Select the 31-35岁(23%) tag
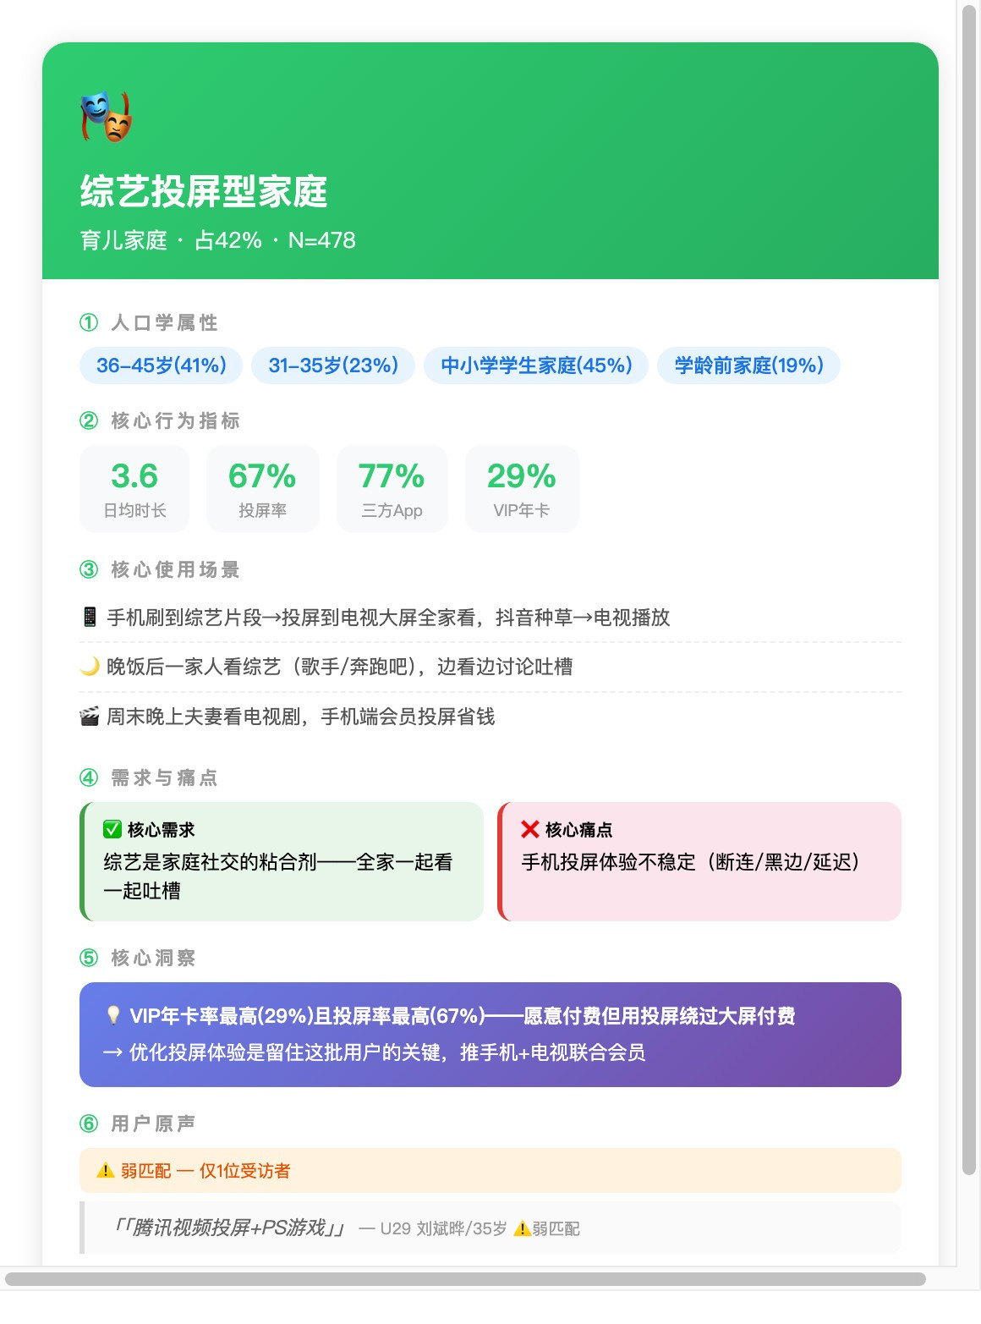981x1324 pixels. pyautogui.click(x=333, y=365)
